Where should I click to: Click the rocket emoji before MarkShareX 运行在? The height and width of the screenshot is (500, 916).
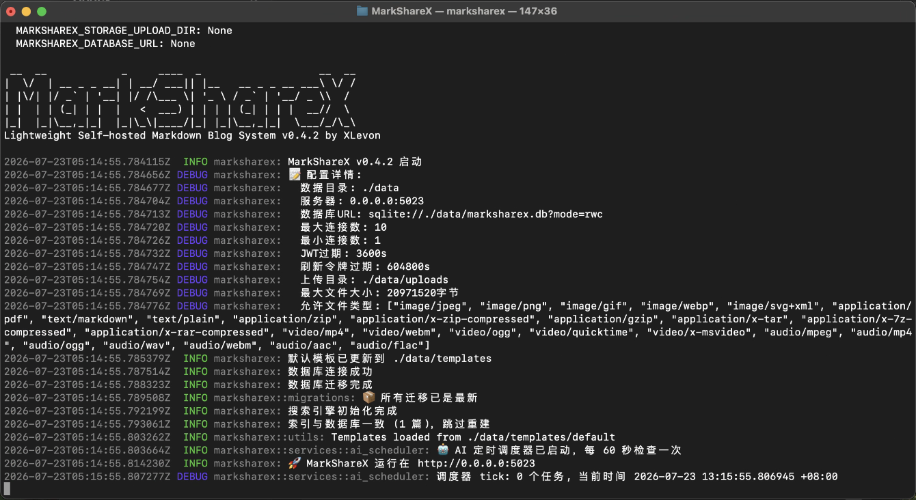point(295,463)
